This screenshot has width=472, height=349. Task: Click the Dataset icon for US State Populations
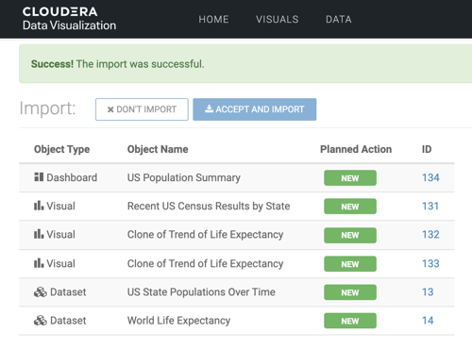pos(41,292)
